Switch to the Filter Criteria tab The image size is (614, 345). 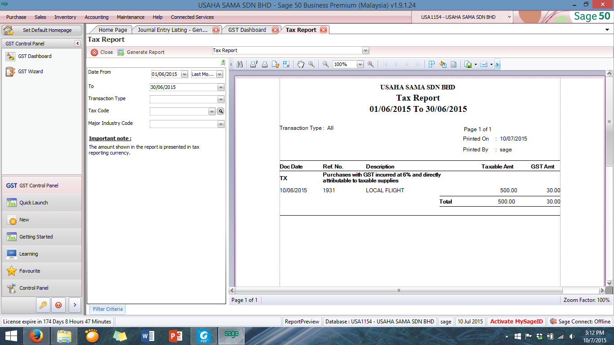pos(107,309)
